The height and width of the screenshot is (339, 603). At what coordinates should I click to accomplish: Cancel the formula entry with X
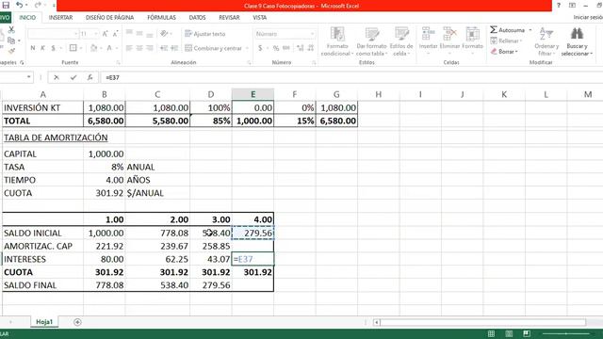click(57, 77)
